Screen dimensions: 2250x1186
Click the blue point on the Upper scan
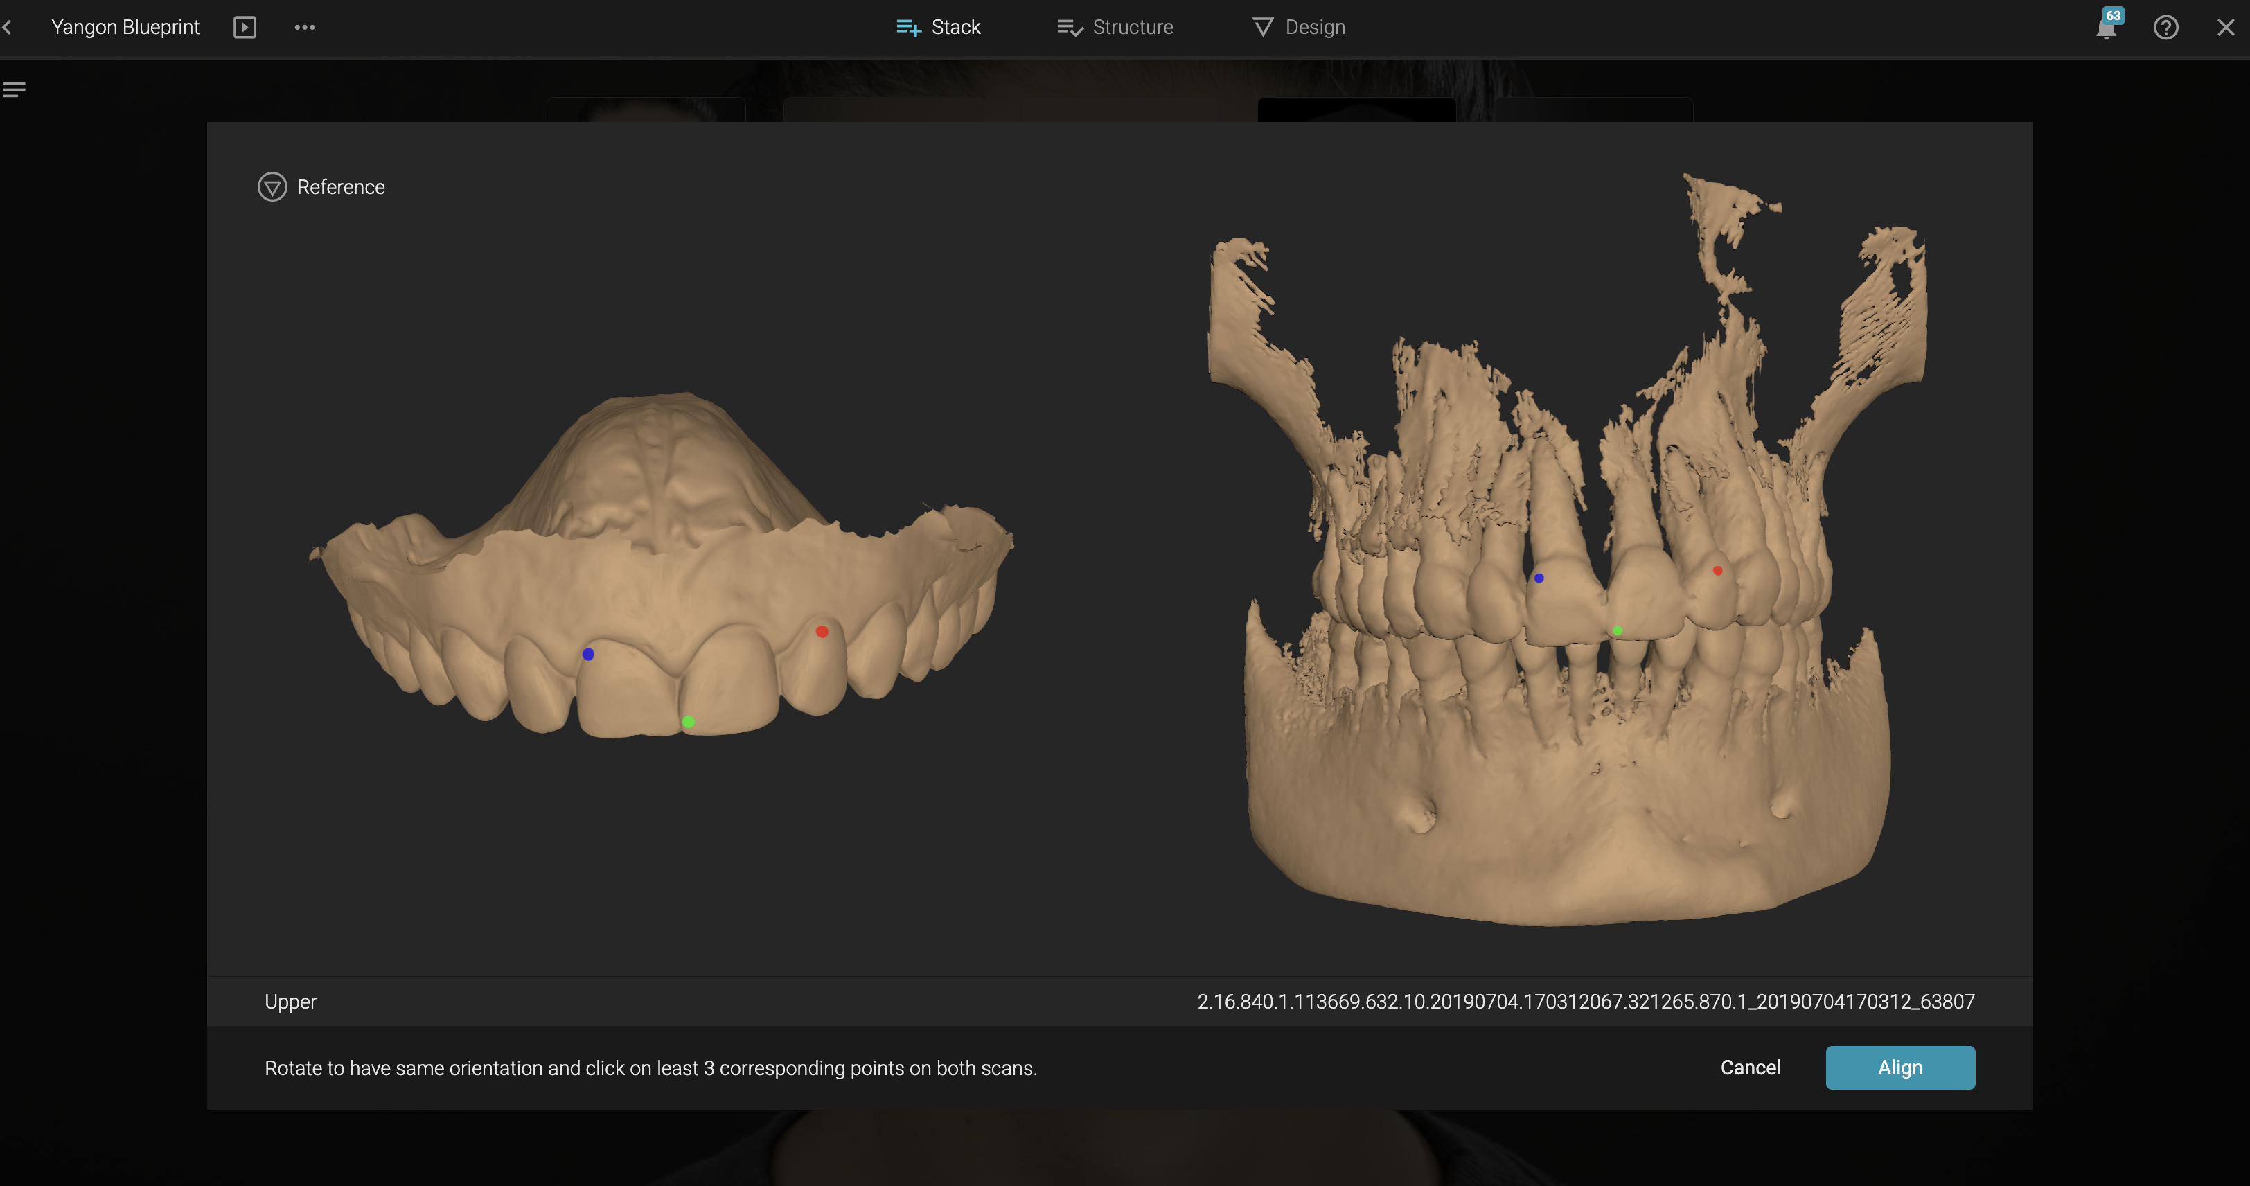[588, 654]
